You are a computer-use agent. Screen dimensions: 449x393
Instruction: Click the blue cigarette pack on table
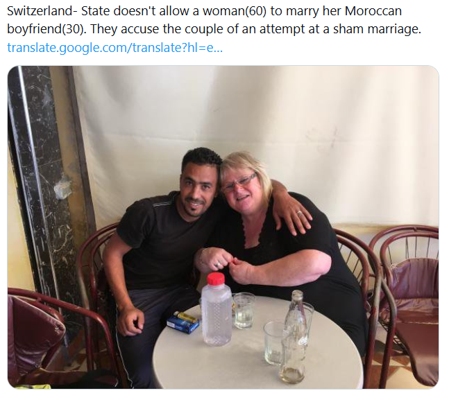point(183,324)
